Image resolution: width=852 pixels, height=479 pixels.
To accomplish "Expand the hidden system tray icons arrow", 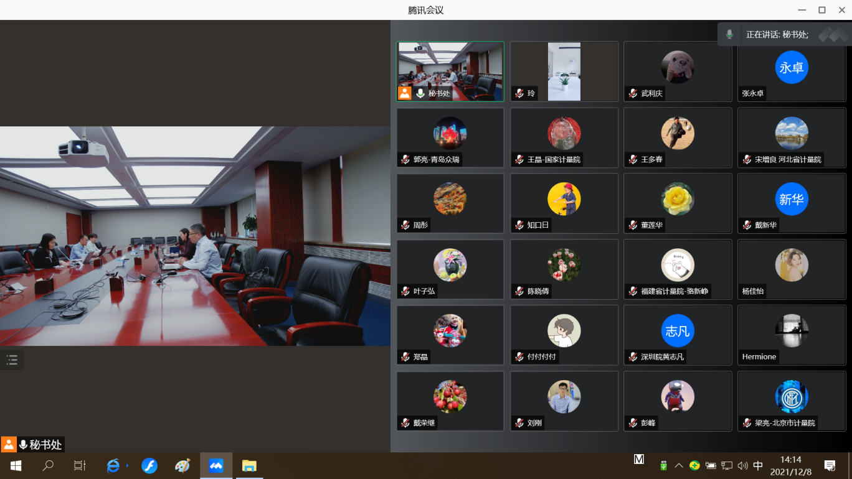I will click(679, 465).
